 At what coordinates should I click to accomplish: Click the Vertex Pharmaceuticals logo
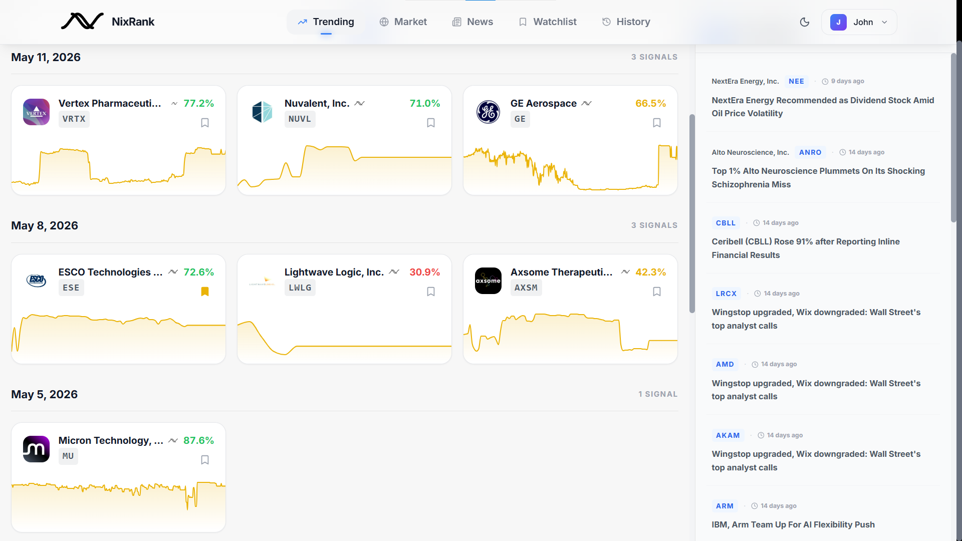click(x=36, y=112)
